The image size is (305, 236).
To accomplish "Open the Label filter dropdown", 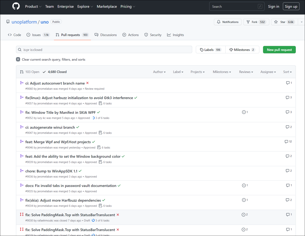I will (x=178, y=72).
